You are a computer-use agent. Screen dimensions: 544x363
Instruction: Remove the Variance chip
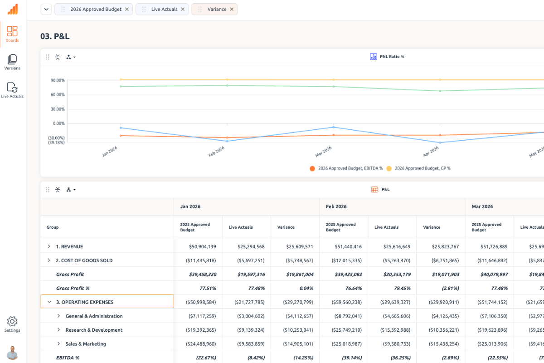tap(232, 9)
